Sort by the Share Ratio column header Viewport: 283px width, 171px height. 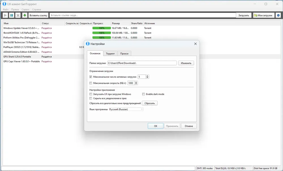pyautogui.click(x=137, y=23)
